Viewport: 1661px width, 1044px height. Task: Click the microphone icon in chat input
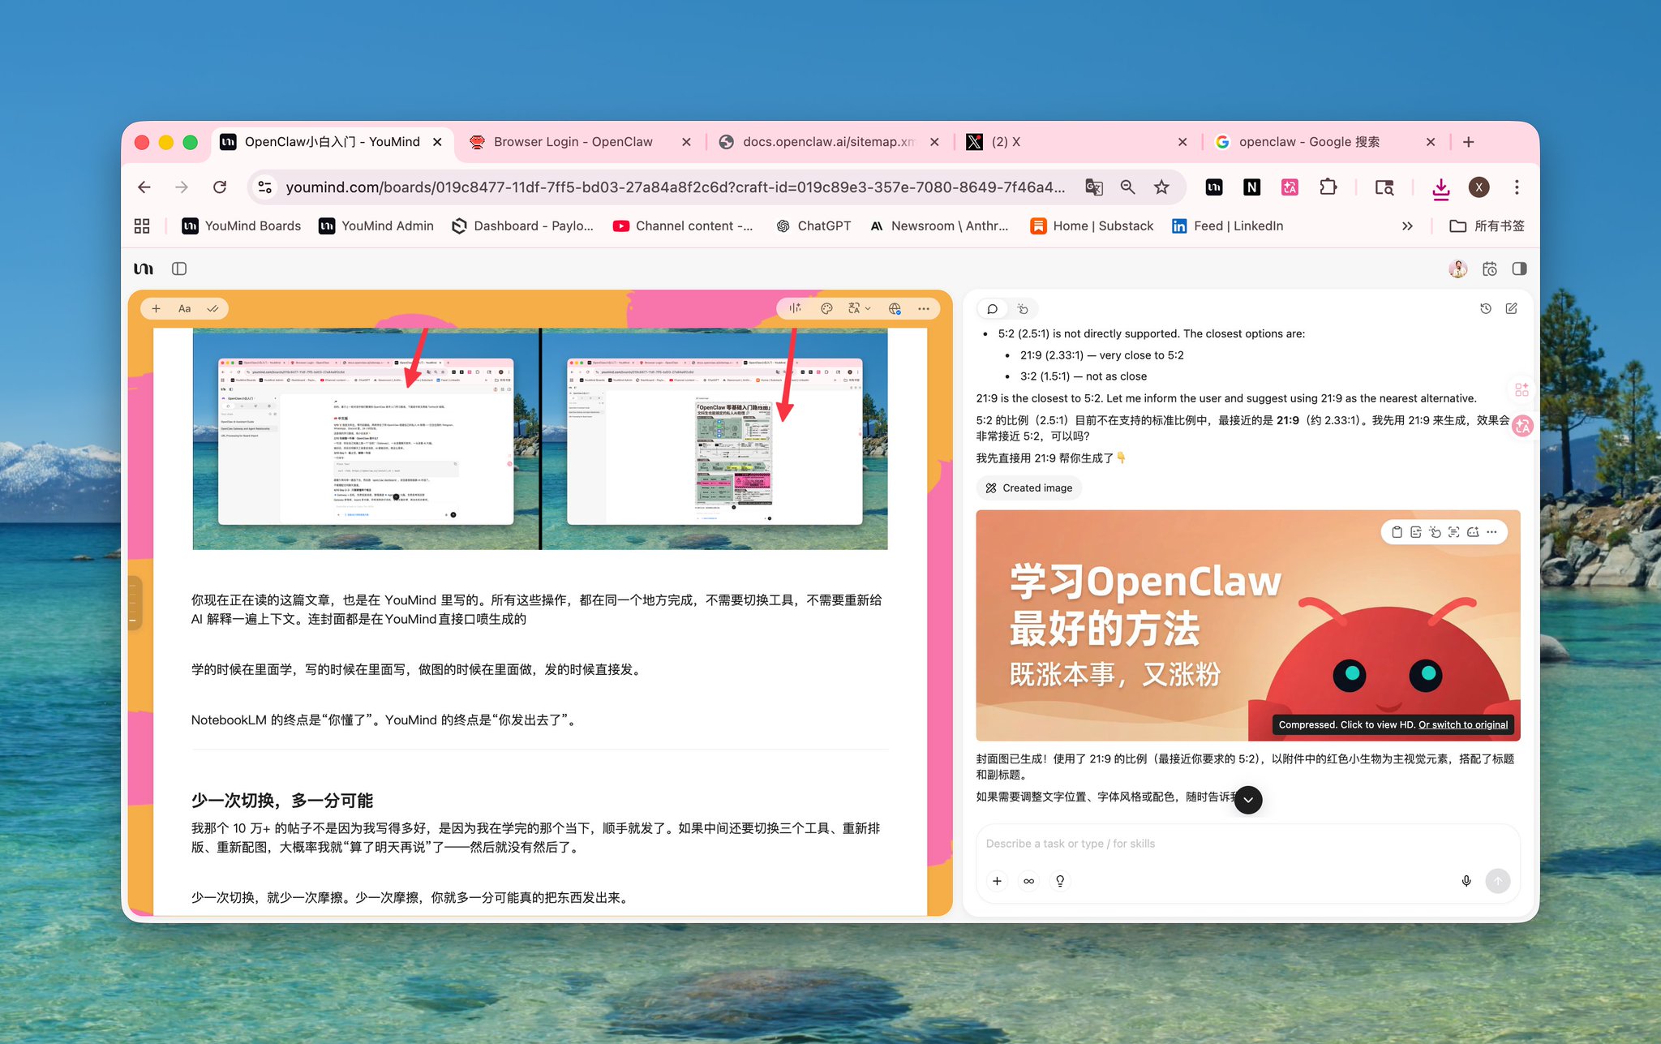[x=1466, y=881]
